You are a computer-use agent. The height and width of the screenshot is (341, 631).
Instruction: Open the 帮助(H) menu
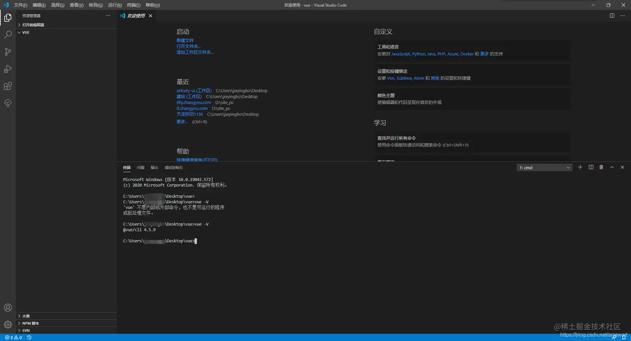click(153, 5)
